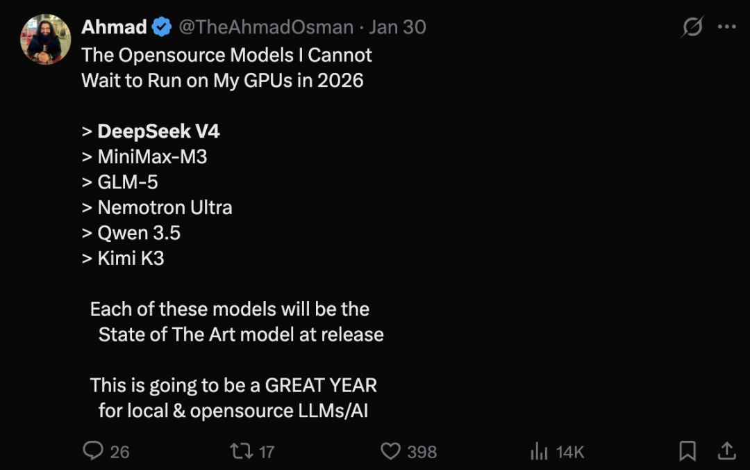
Task: Click the display name Ahmad
Action: pyautogui.click(x=114, y=27)
